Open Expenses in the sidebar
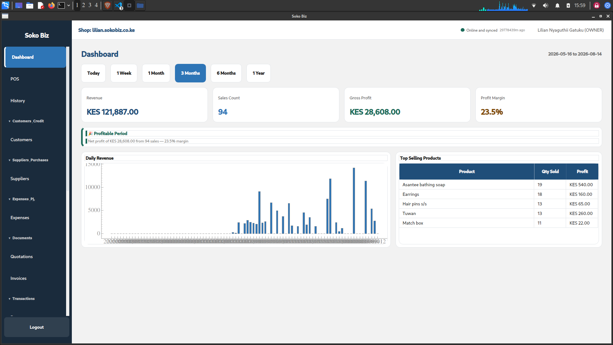Viewport: 613px width, 345px height. coord(35,218)
